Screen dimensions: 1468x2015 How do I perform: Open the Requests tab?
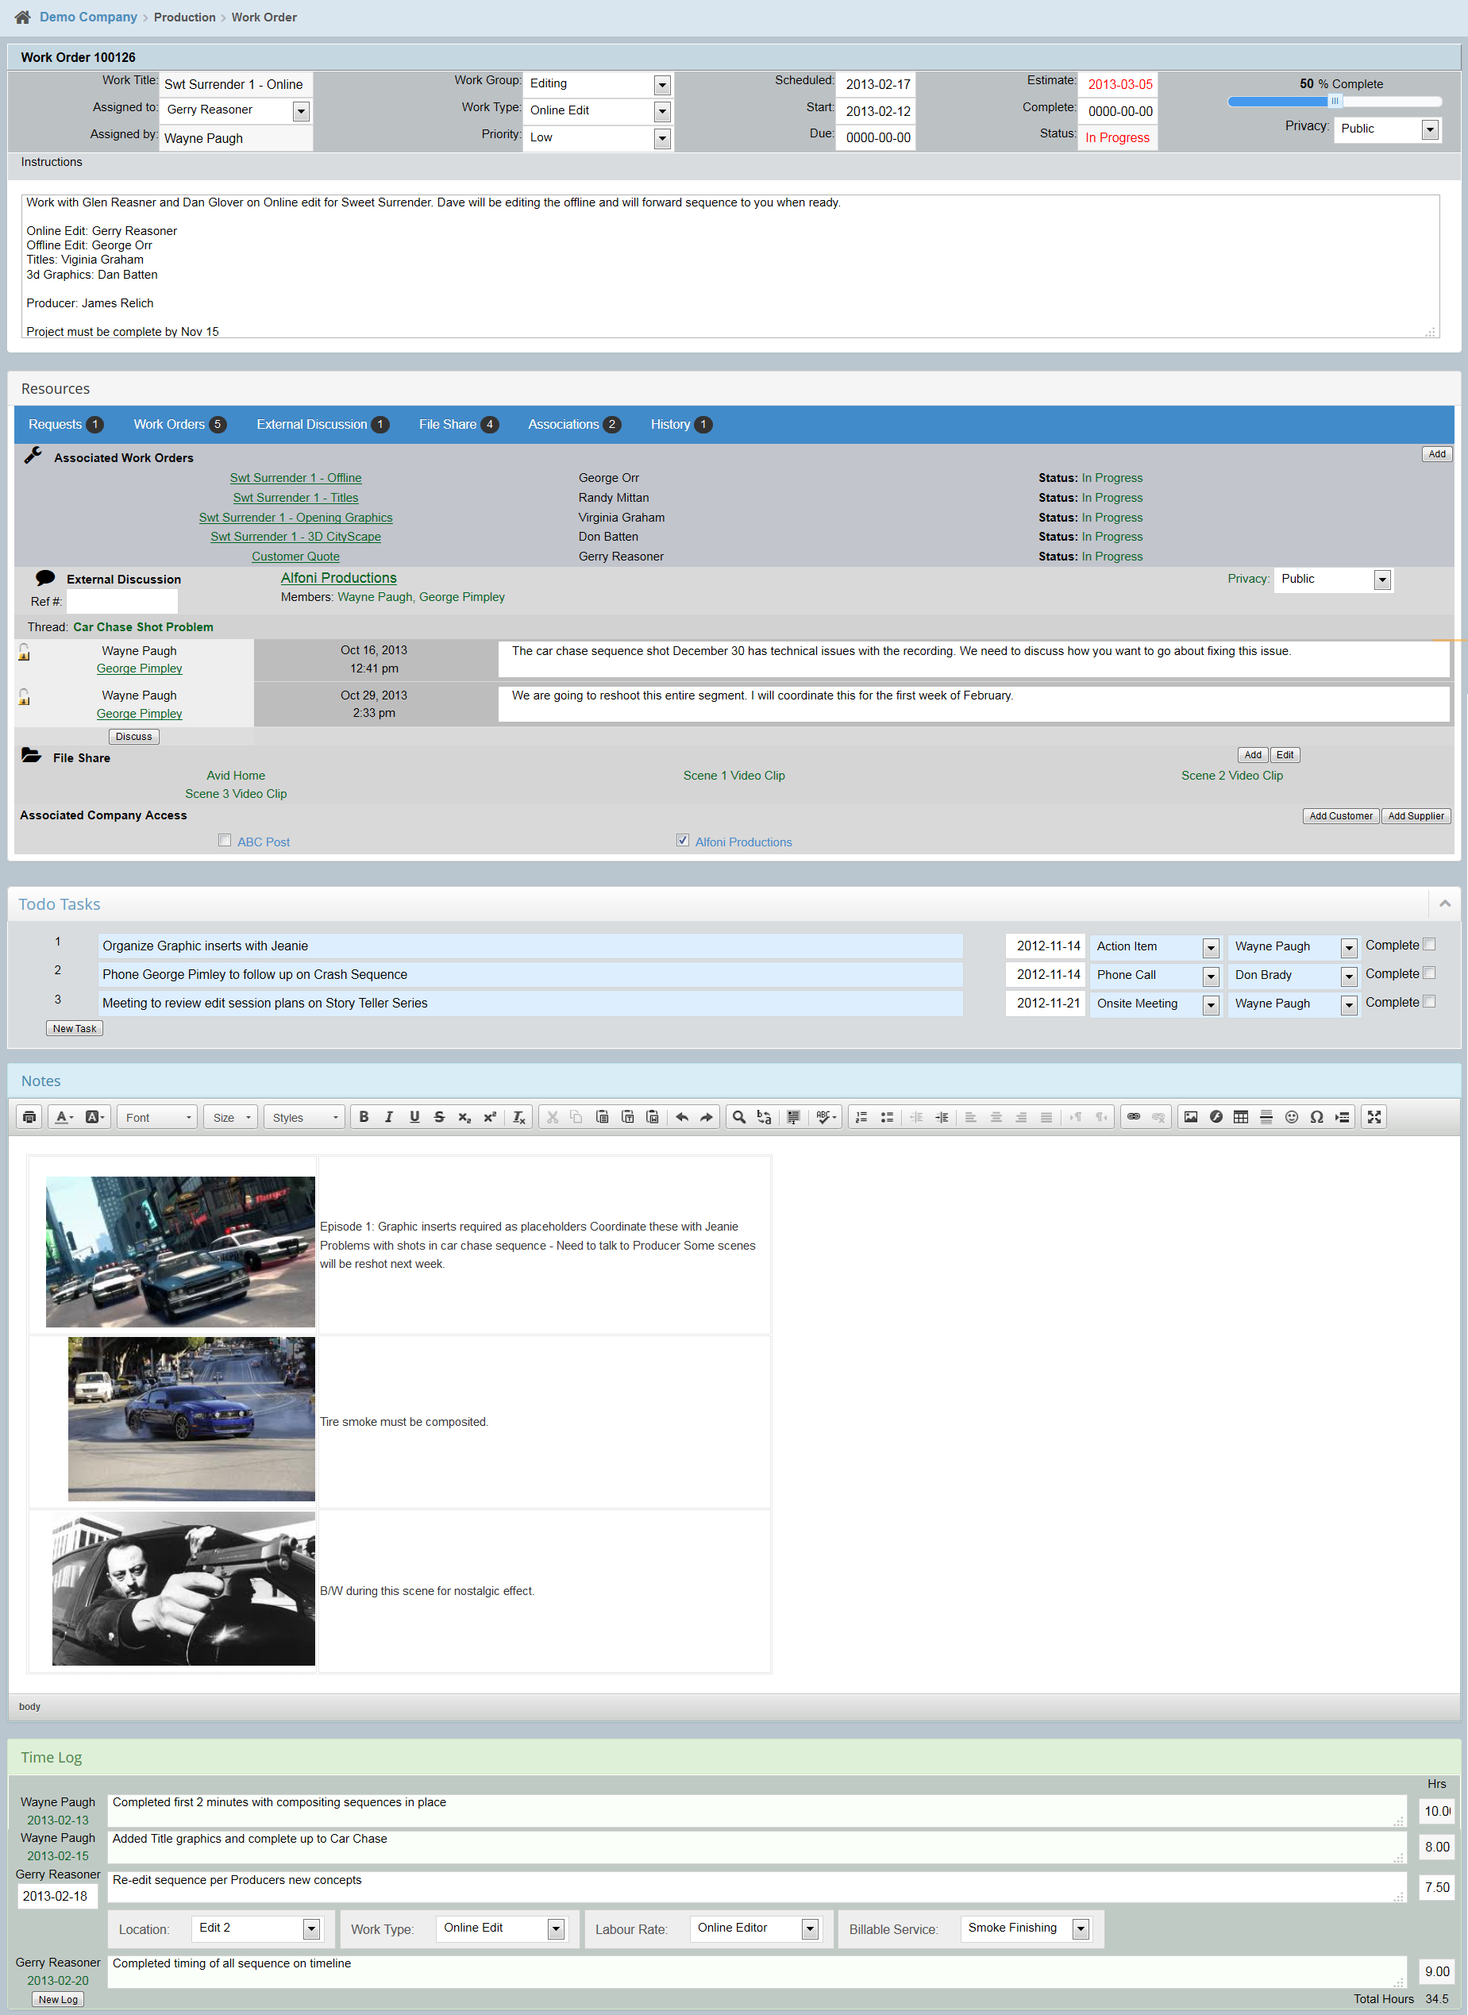[66, 425]
